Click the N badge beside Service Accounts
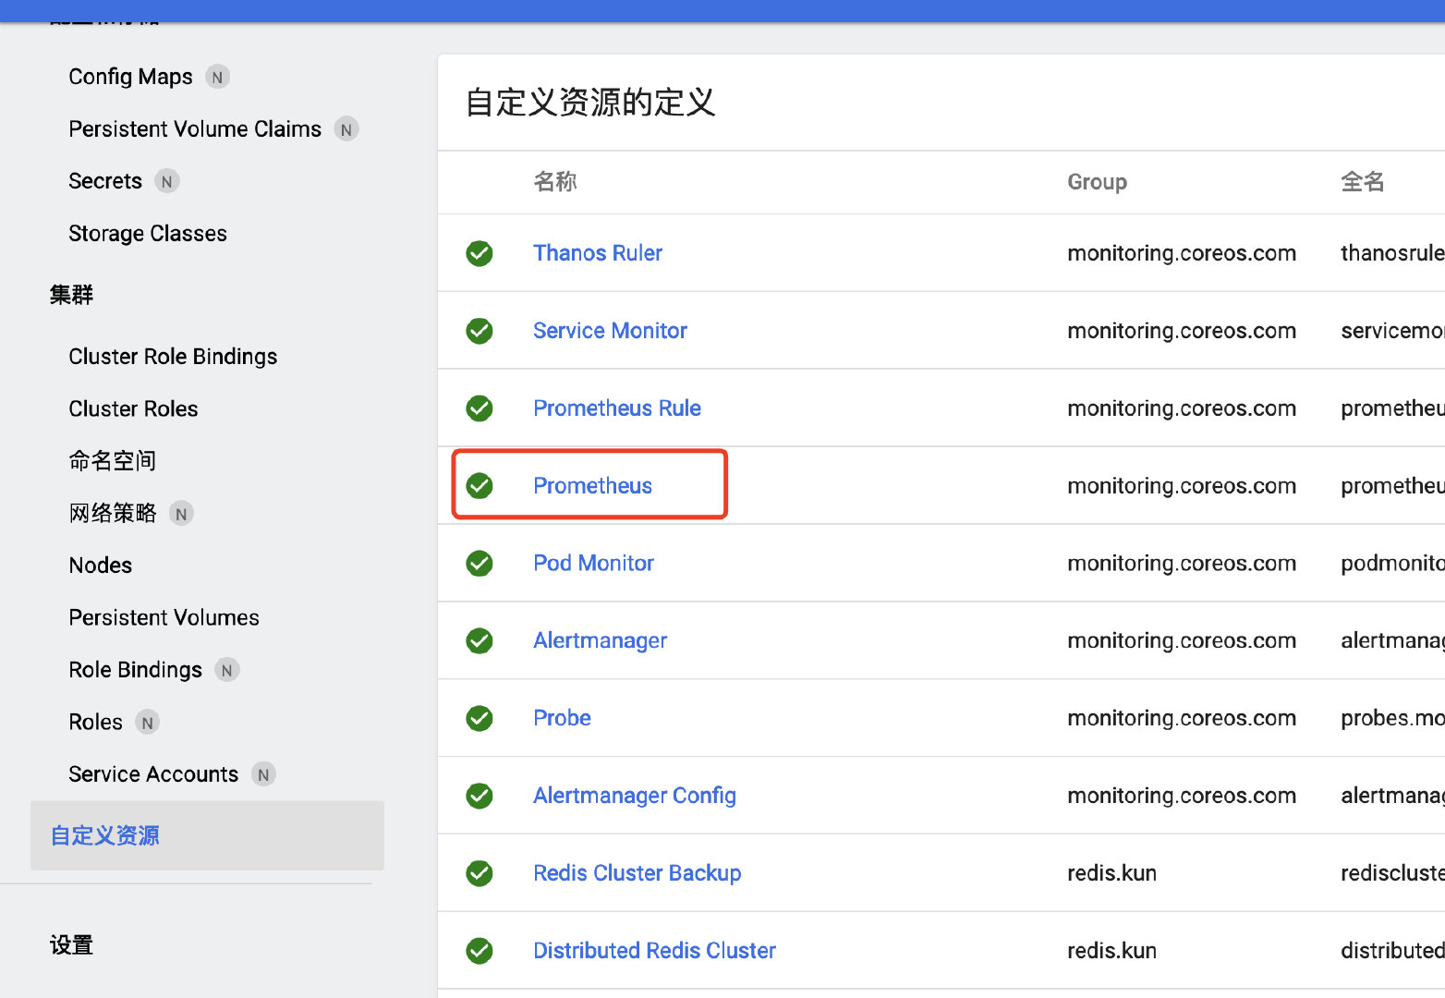This screenshot has width=1445, height=998. 262,774
